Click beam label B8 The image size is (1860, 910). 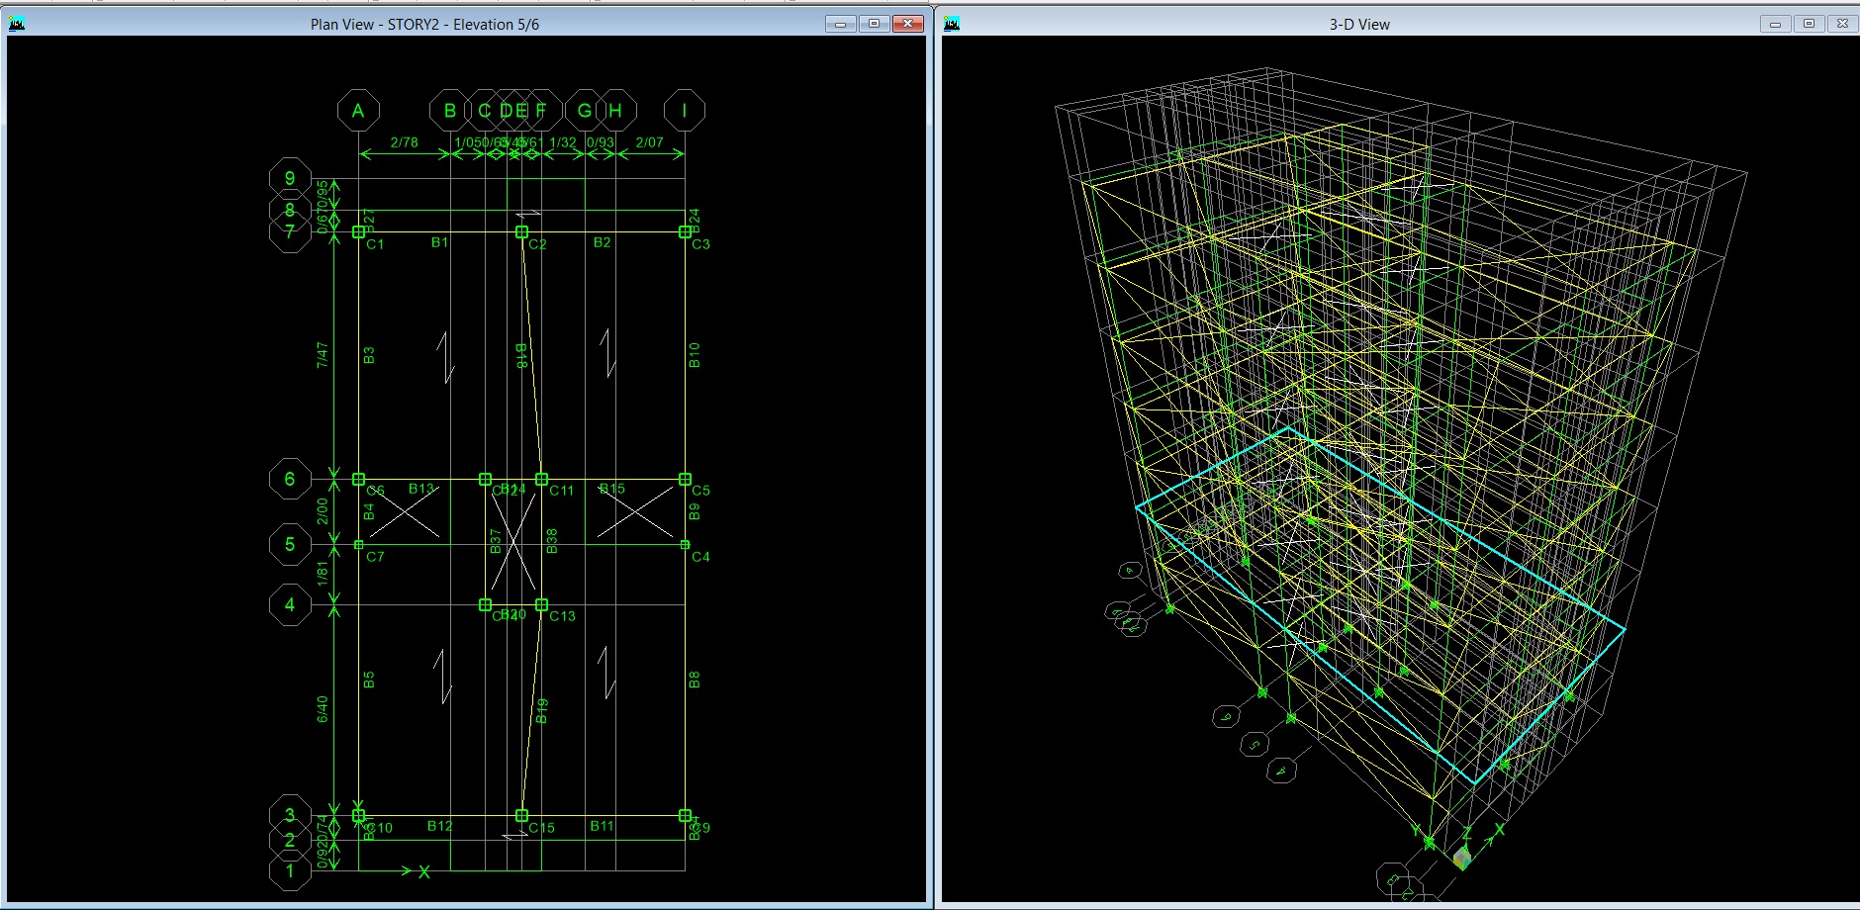pyautogui.click(x=695, y=680)
